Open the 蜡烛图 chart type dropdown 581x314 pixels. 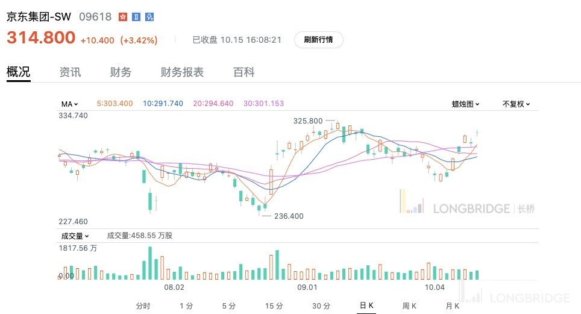click(465, 104)
